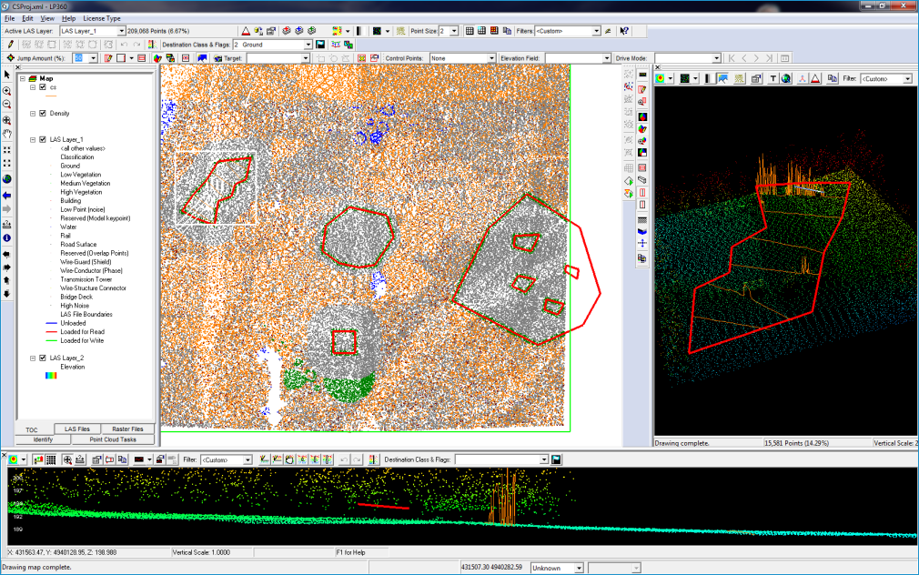Image resolution: width=919 pixels, height=575 pixels.
Task: Open the File menu
Action: click(9, 18)
